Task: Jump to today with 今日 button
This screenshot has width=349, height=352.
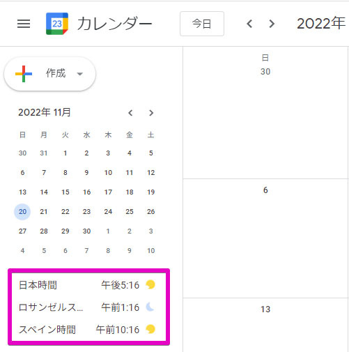Action: tap(202, 24)
